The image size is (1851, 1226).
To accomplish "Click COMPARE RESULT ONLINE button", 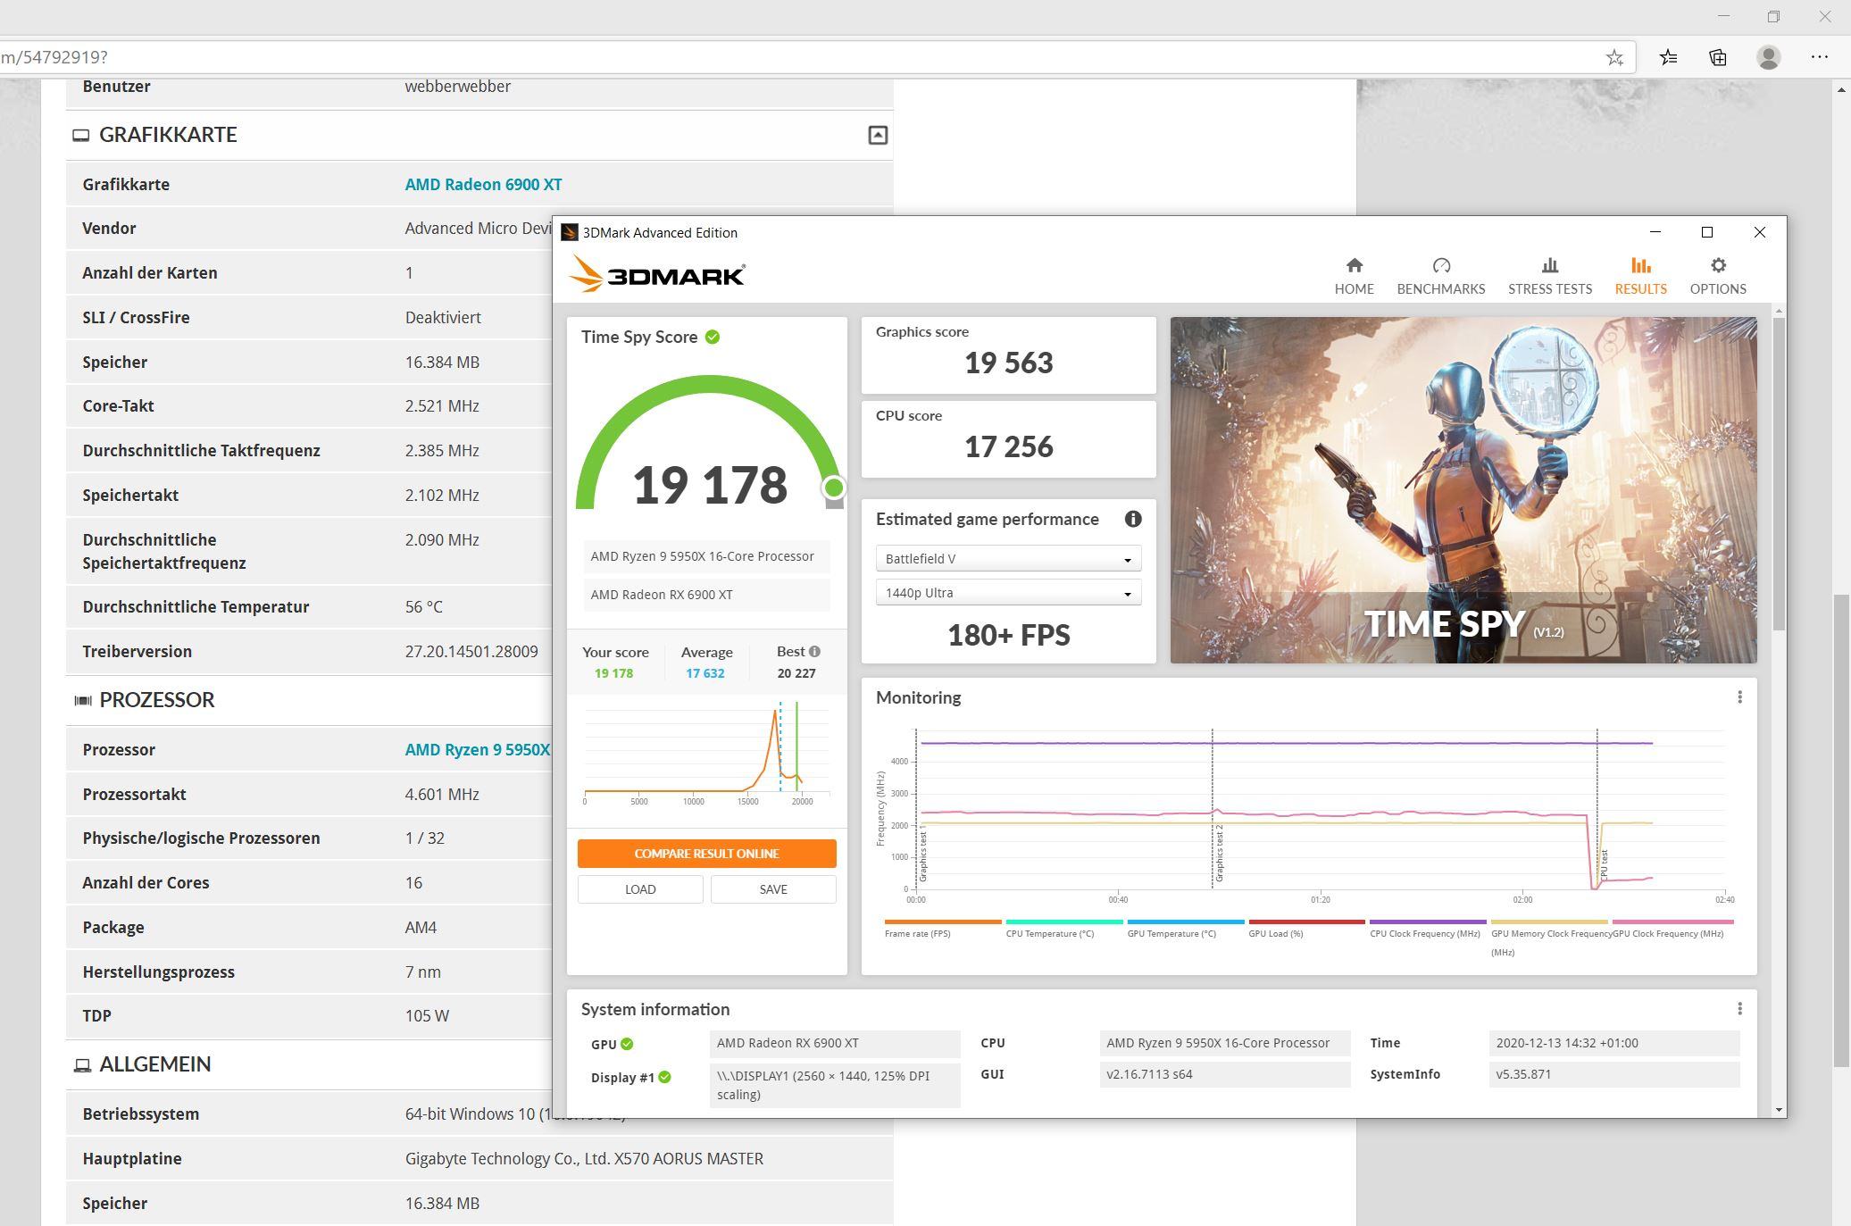I will 706,854.
